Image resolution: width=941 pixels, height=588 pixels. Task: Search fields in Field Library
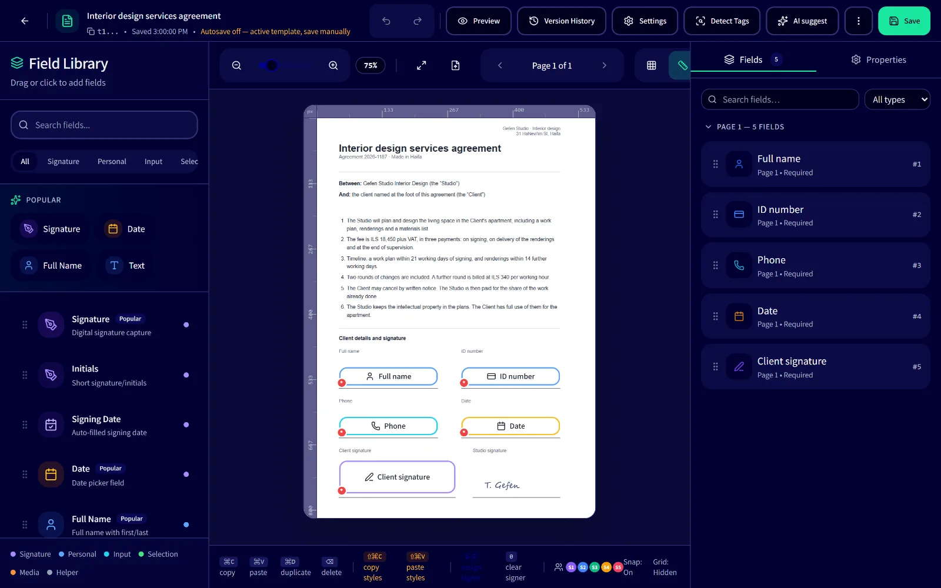click(104, 125)
